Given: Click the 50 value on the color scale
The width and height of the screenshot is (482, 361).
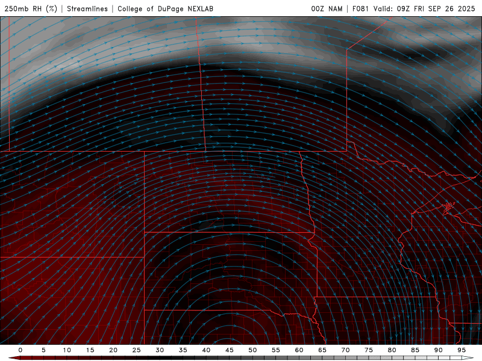Looking at the screenshot, I should (x=252, y=350).
